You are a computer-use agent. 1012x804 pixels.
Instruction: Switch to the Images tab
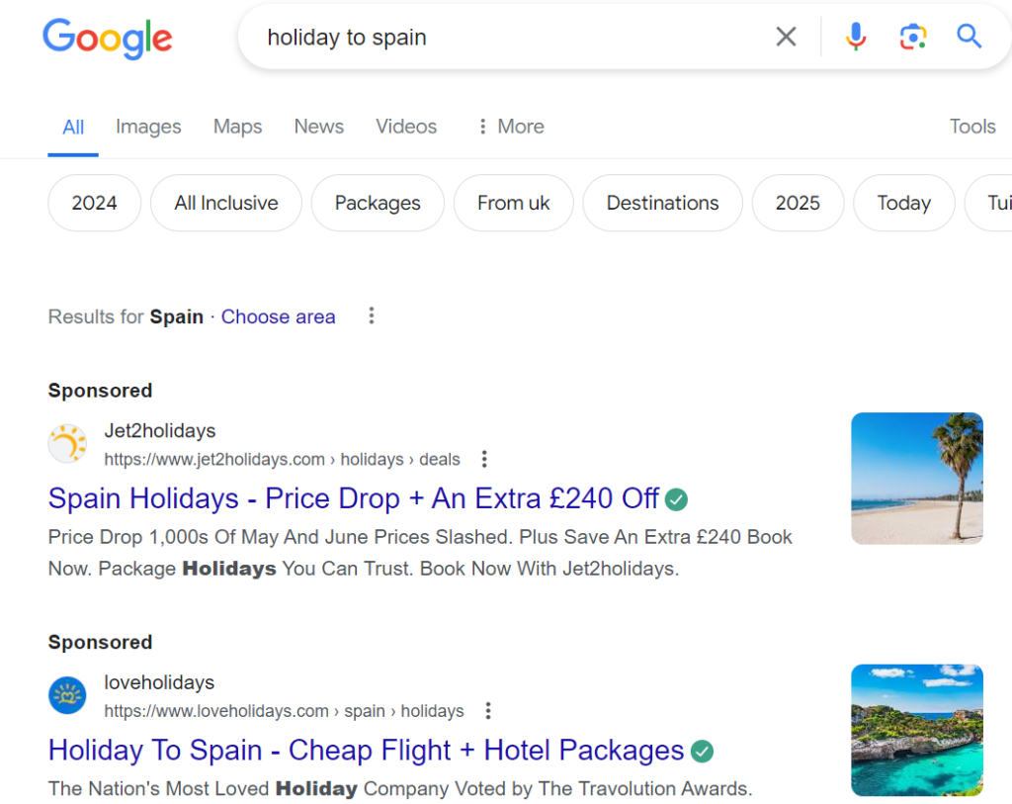(x=148, y=127)
